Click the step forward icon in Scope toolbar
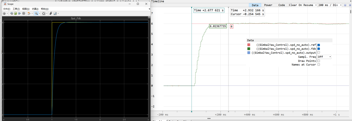This screenshot has width=352, height=121. (20, 13)
